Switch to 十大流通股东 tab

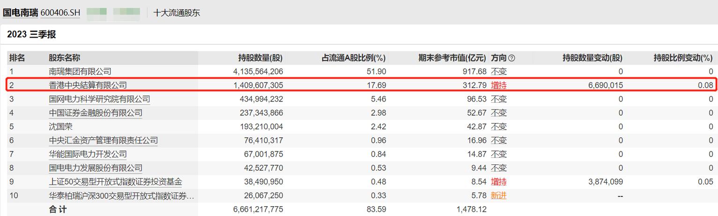(x=177, y=13)
